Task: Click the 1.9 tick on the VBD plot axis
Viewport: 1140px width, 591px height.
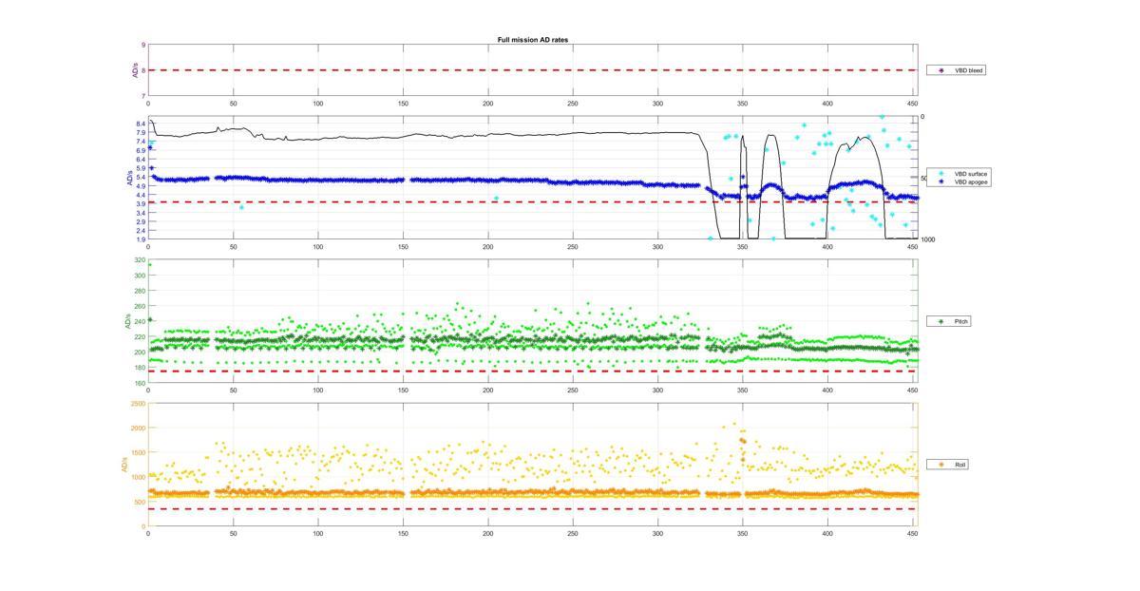Action: 141,239
